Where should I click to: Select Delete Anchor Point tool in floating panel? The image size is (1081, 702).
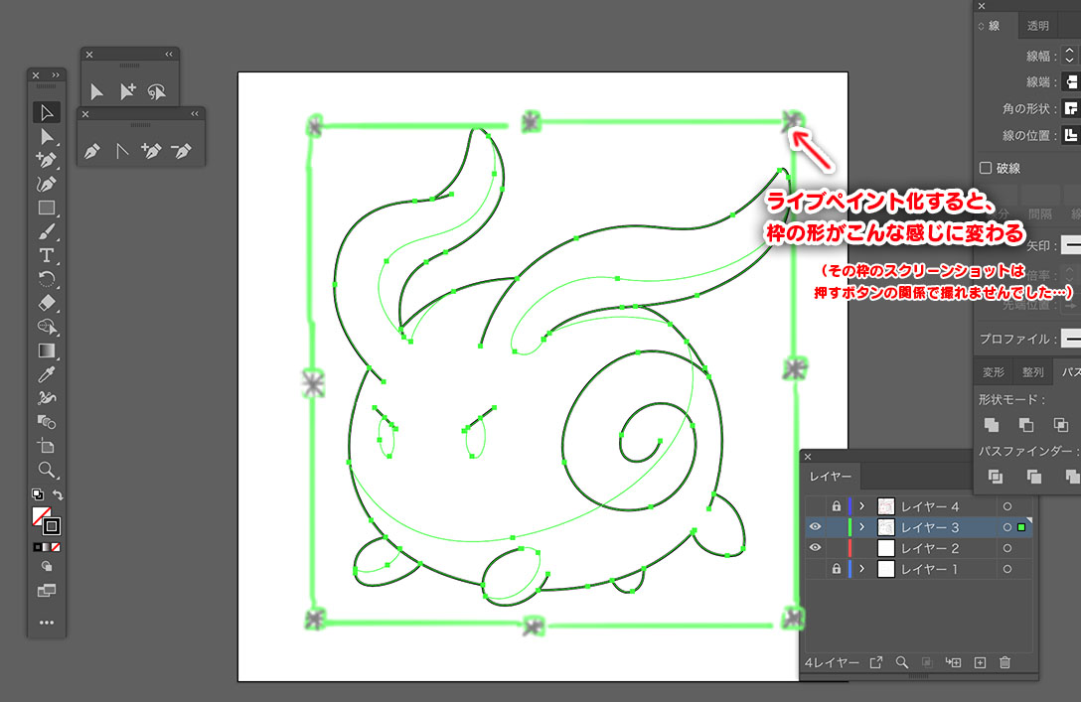point(181,150)
